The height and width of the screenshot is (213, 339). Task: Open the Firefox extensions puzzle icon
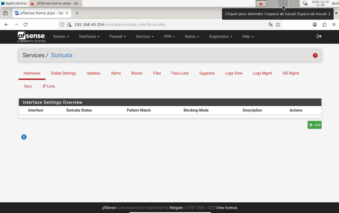point(325,25)
